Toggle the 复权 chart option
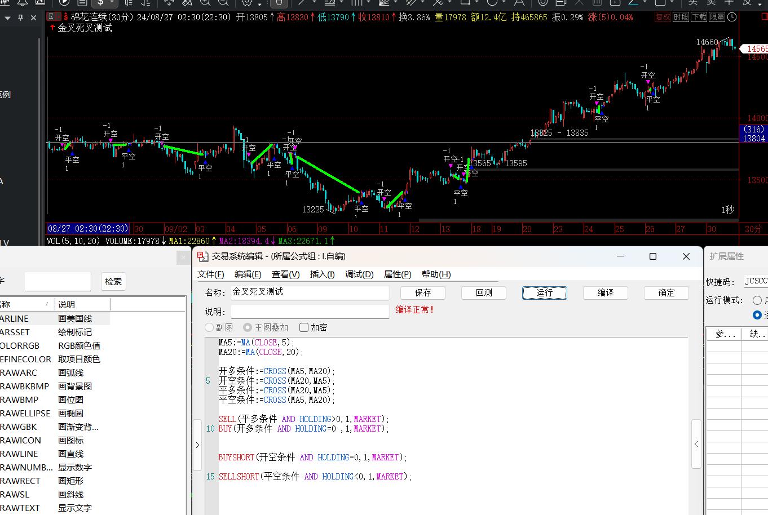This screenshot has height=515, width=768. pos(663,17)
